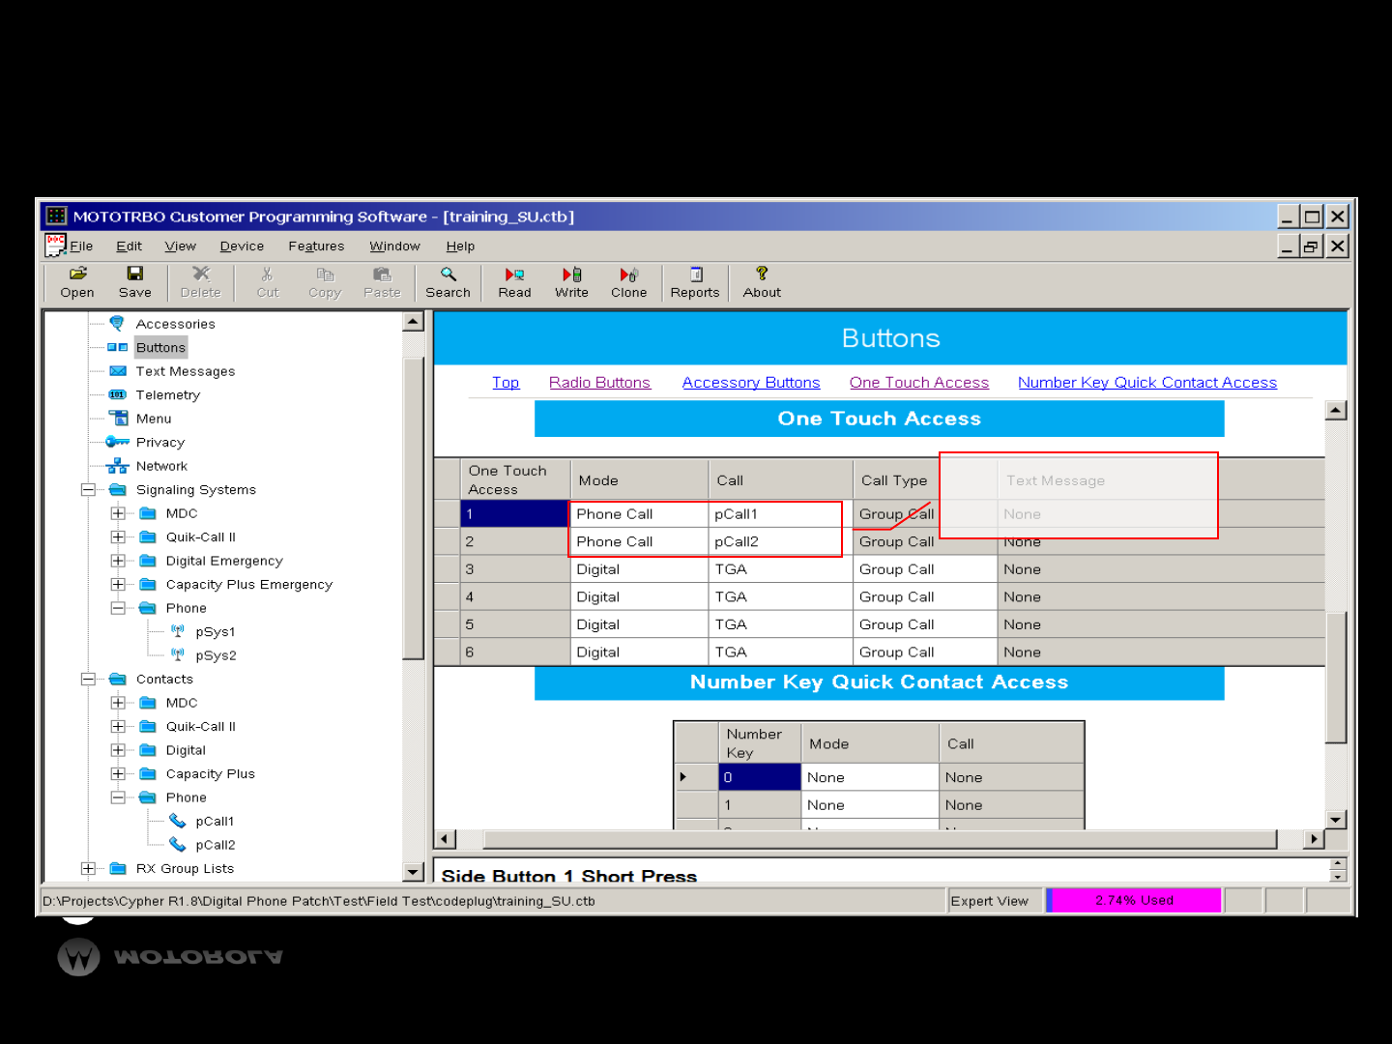
Task: Jump to Accessory Buttons link
Action: [751, 383]
